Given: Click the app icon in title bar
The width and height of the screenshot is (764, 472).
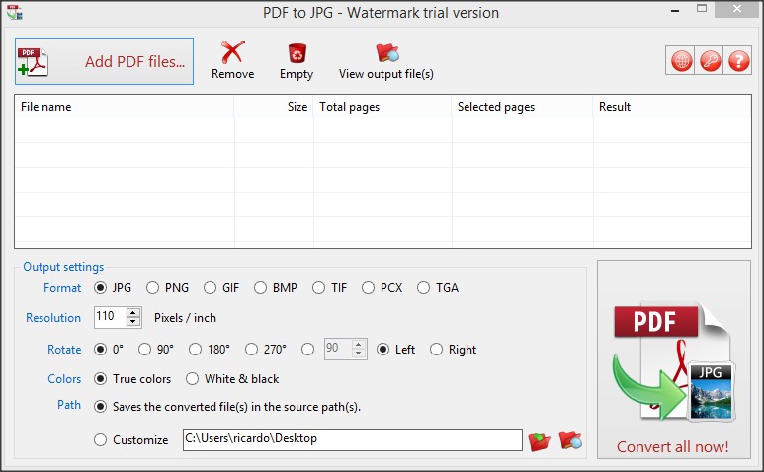Looking at the screenshot, I should [14, 12].
